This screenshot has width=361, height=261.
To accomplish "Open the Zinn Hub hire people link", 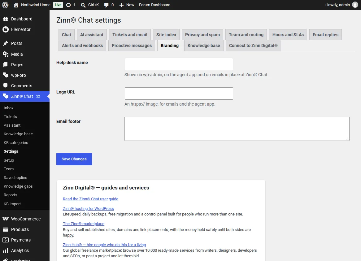I will click(104, 245).
